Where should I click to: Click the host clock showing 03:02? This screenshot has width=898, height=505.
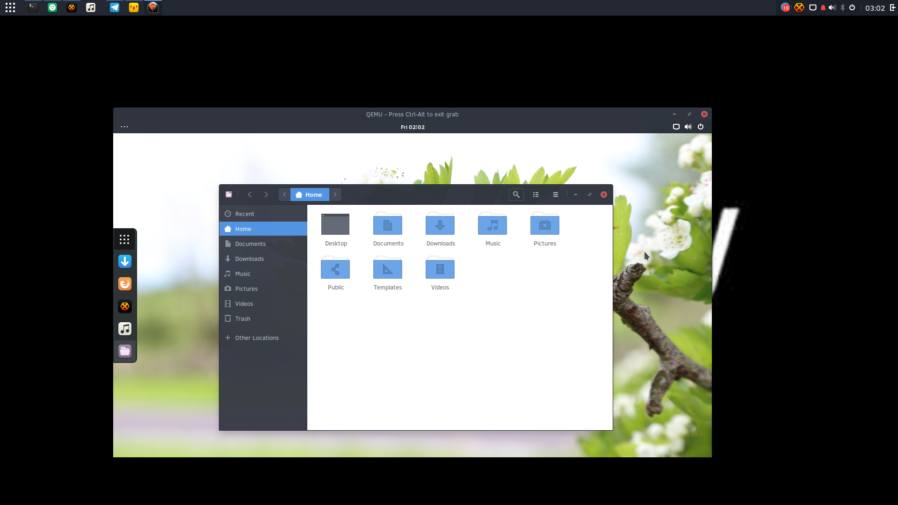coord(875,8)
